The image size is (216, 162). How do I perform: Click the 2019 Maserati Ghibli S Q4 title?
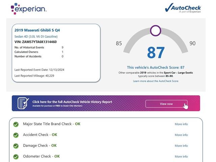pos(37,30)
